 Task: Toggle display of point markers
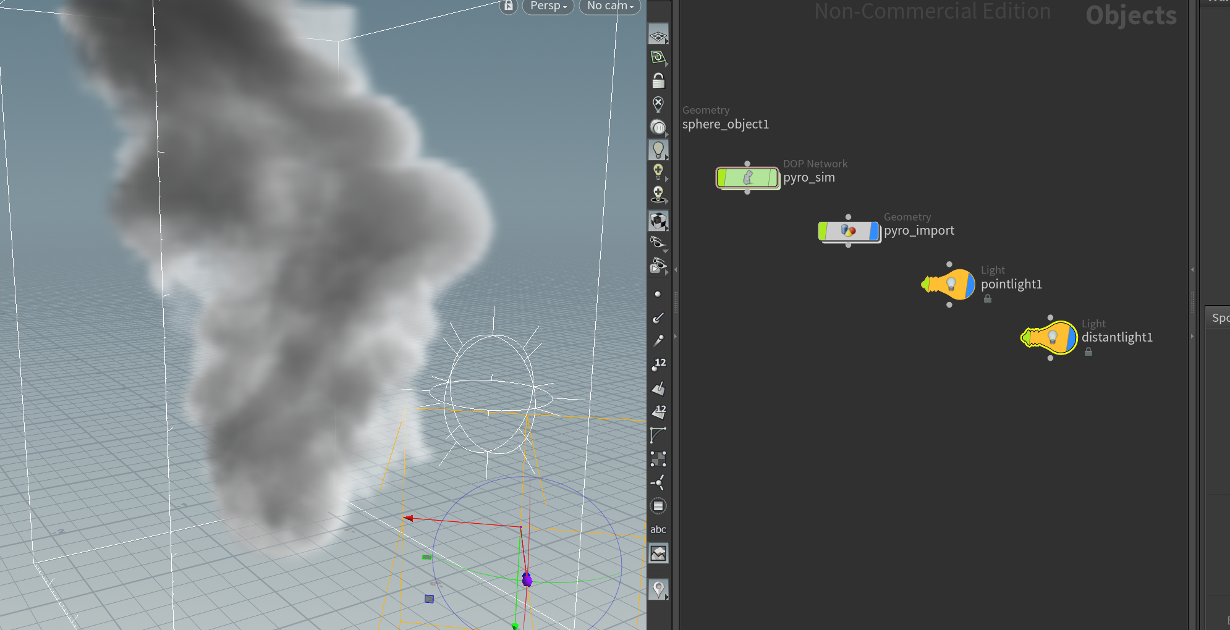click(x=658, y=293)
